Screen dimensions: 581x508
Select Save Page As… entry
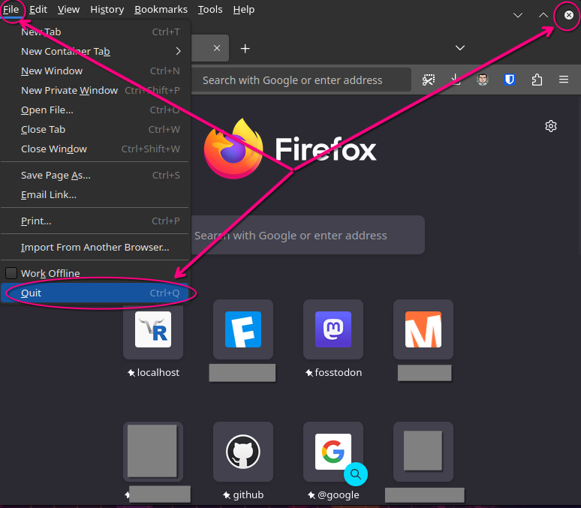click(x=95, y=176)
